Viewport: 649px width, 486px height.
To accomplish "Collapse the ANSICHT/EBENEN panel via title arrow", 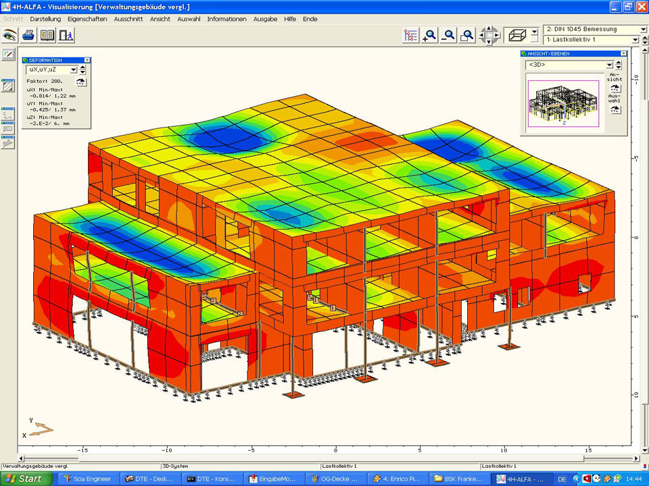I will [623, 53].
